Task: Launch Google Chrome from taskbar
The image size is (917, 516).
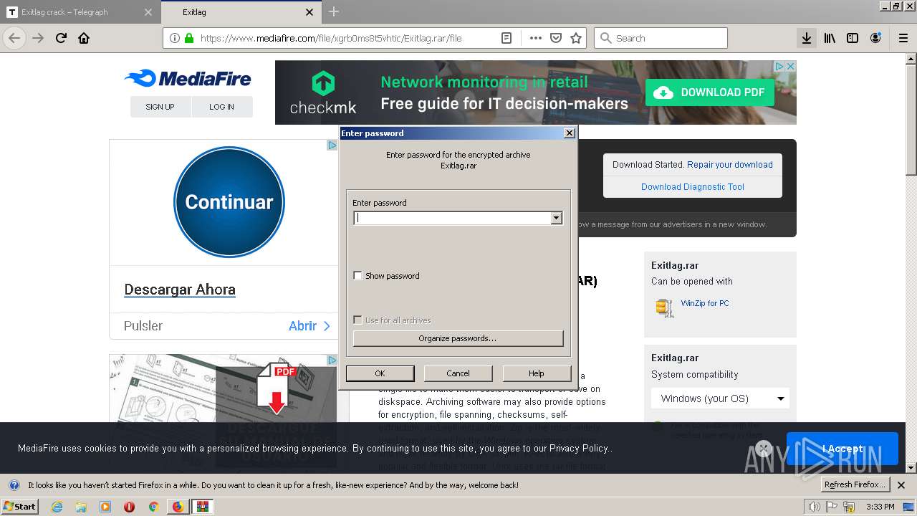Action: click(x=153, y=507)
